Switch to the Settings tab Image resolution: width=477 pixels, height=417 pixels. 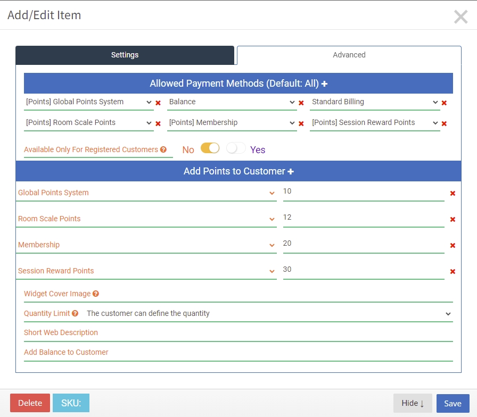125,55
